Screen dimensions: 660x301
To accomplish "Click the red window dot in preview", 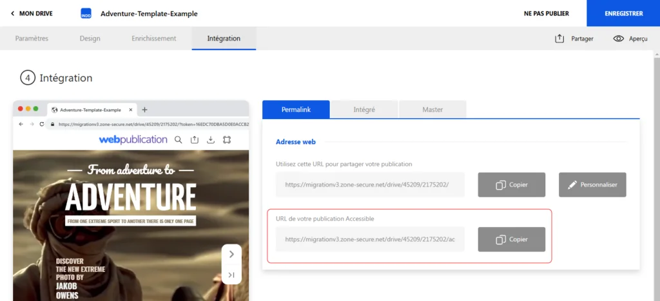I will (x=20, y=109).
